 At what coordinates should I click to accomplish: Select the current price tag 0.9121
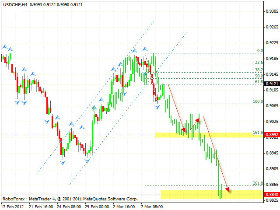tap(271, 84)
